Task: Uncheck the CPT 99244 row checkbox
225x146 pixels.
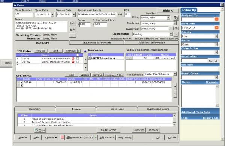Action: pos(22,82)
